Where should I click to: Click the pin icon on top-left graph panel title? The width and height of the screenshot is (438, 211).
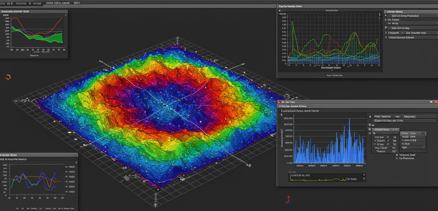click(65, 11)
